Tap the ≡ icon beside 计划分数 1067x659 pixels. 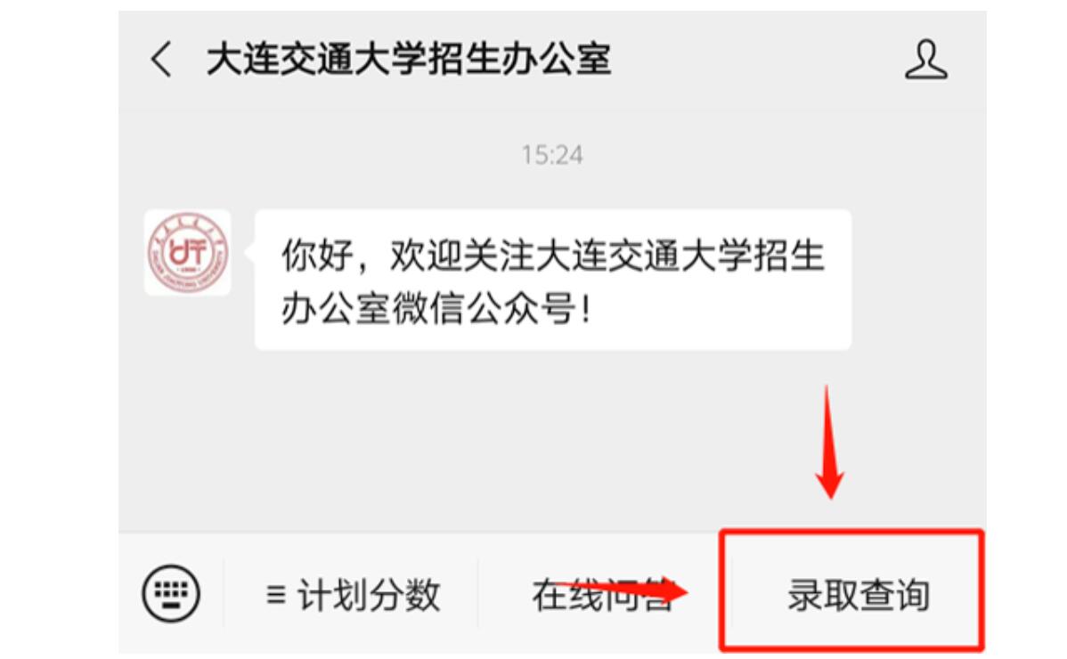pos(275,594)
